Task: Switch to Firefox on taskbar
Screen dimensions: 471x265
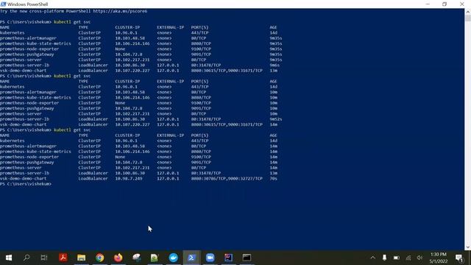Action: [118, 258]
